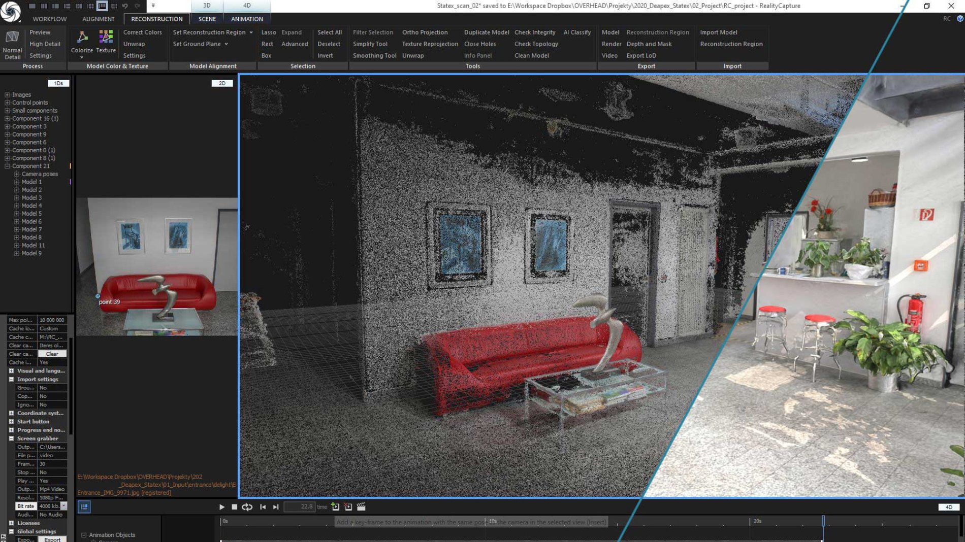Click the Undo arrow in the quick access toolbar
This screenshot has width=965, height=542.
coord(124,6)
